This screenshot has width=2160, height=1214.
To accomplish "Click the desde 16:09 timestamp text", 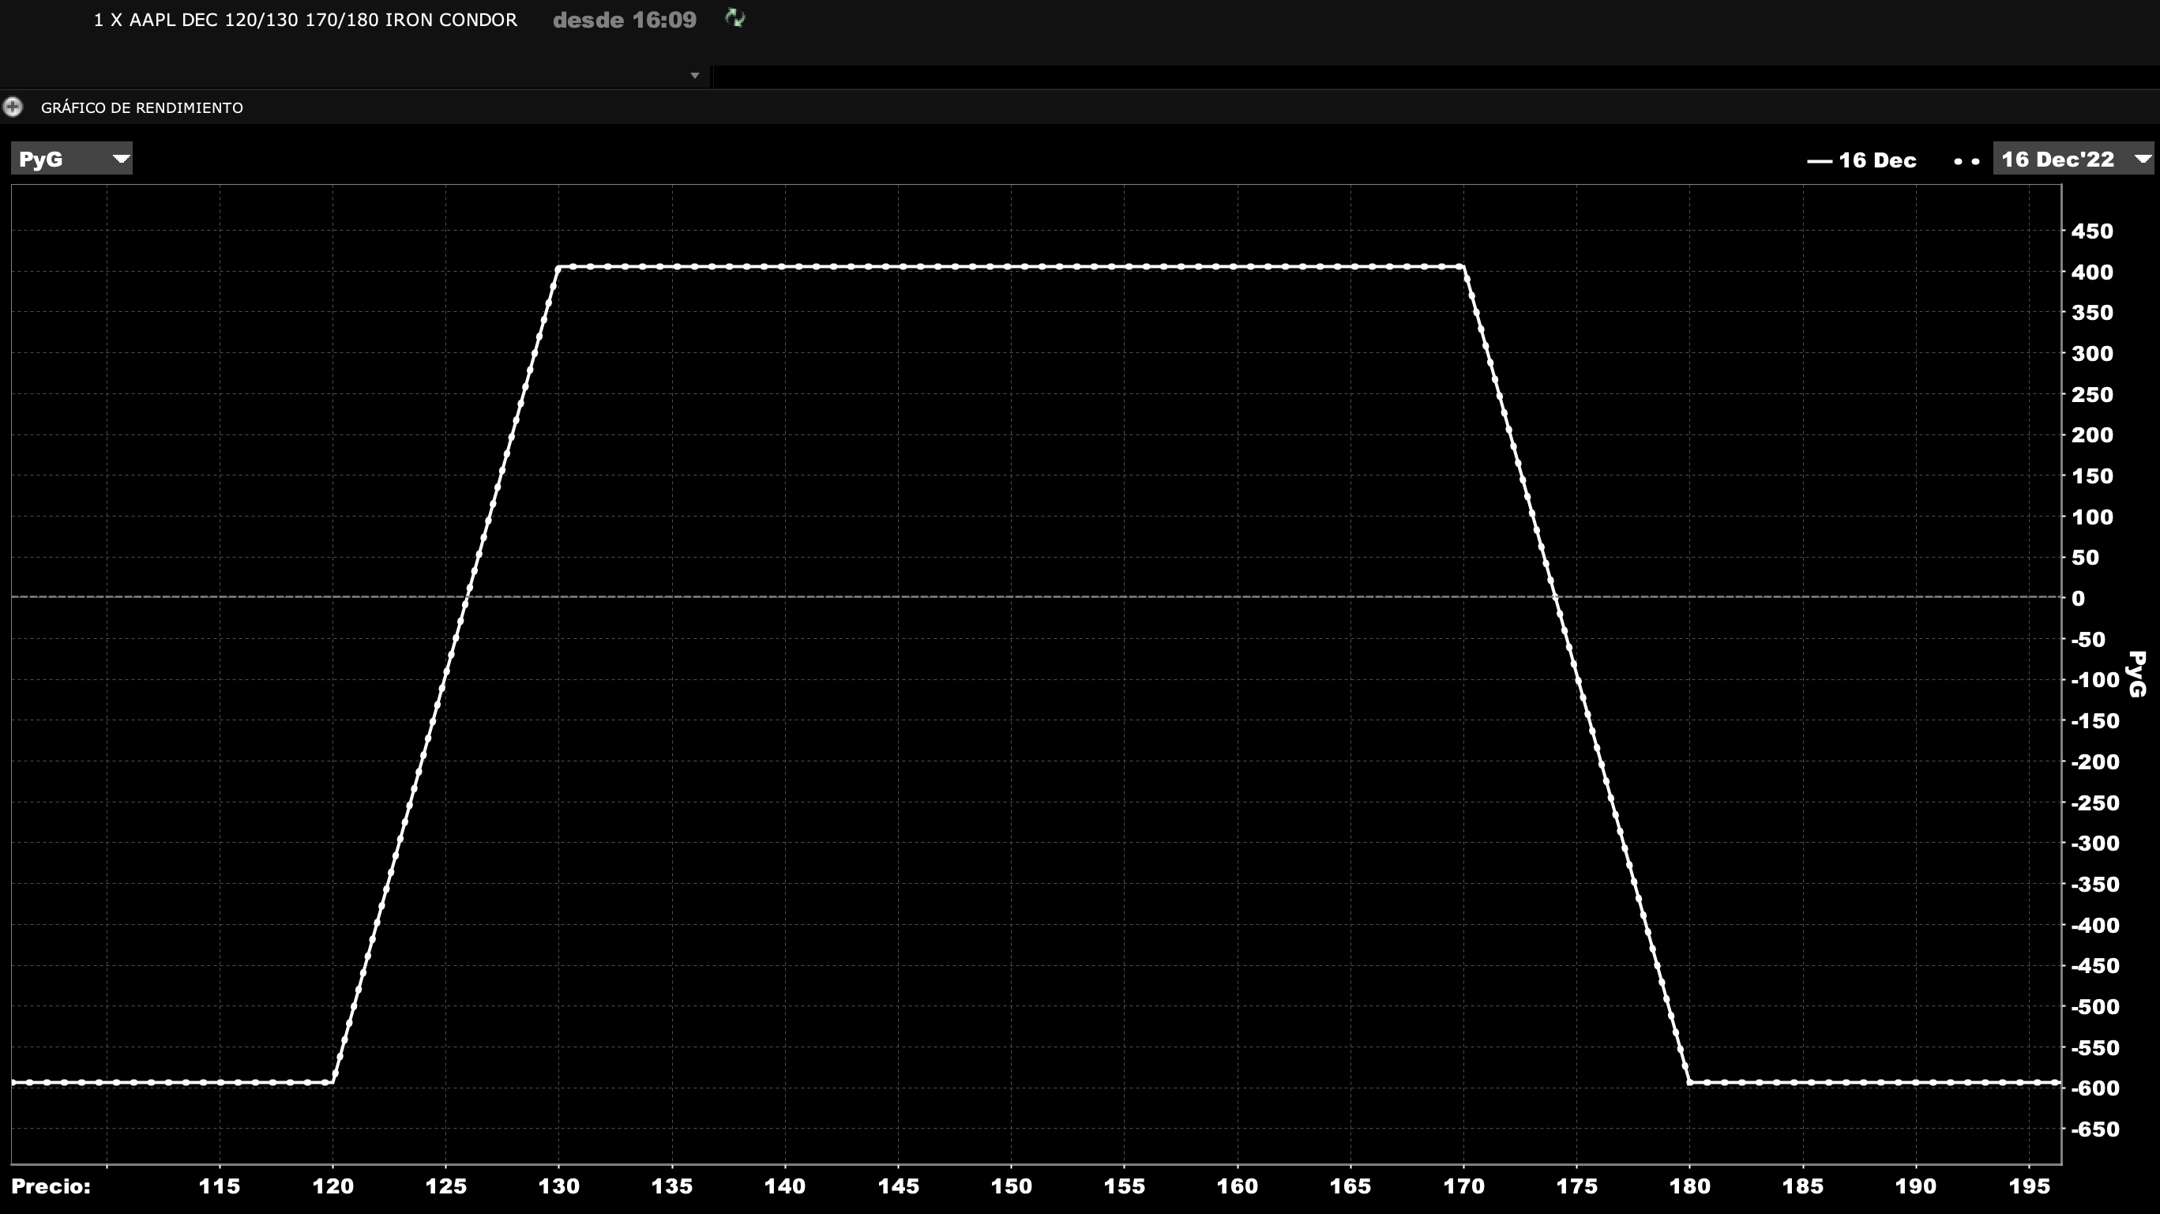I will pos(625,20).
